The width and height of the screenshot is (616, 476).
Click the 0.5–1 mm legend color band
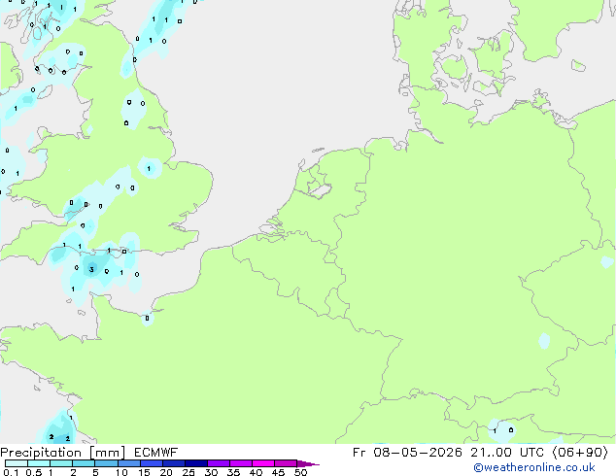(39, 463)
